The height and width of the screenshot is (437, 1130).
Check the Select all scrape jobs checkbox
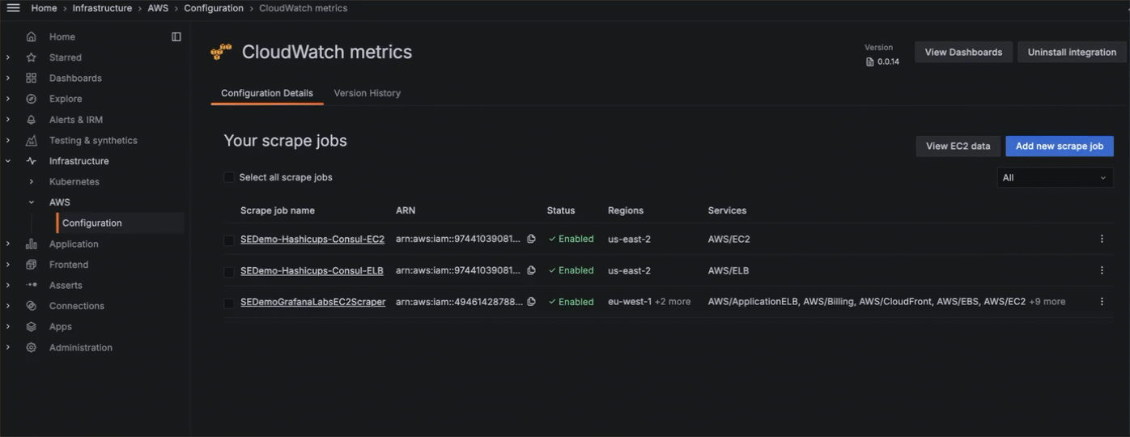229,177
